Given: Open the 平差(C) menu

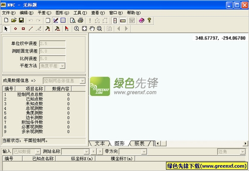Looking at the screenshot, I should pyautogui.click(x=44, y=13).
